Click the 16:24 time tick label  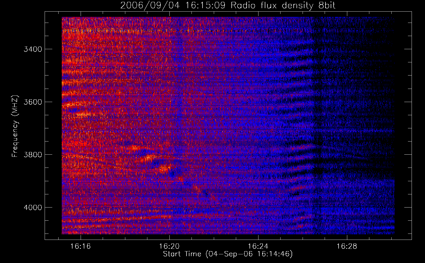[258, 246]
